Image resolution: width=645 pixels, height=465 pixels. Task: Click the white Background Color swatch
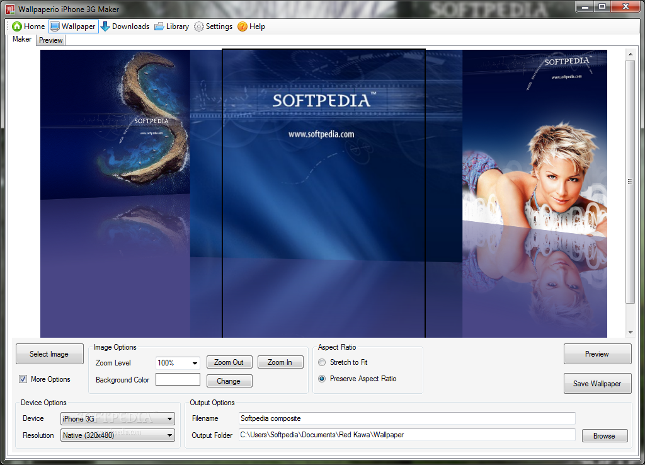click(178, 379)
